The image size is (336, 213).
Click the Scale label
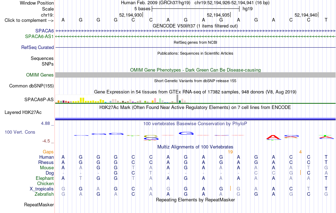click(x=48, y=9)
